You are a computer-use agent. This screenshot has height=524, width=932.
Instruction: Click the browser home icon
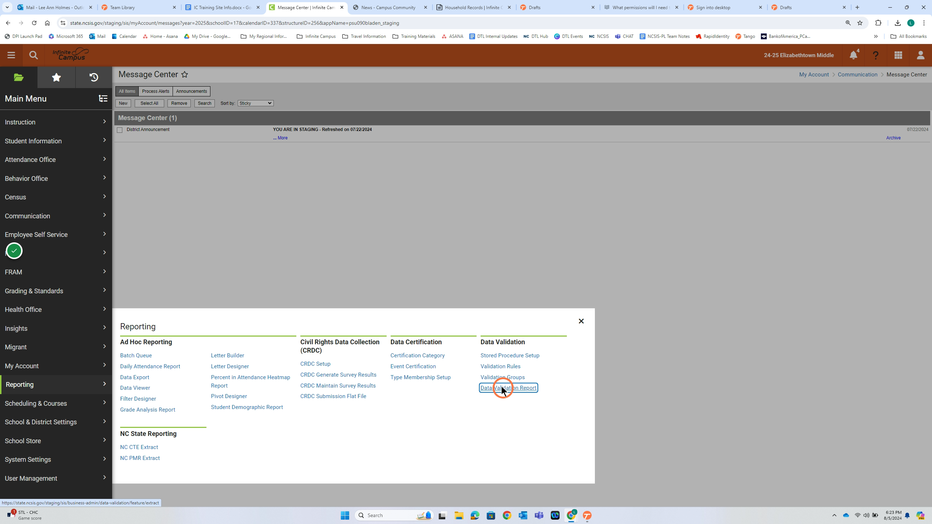(x=47, y=23)
